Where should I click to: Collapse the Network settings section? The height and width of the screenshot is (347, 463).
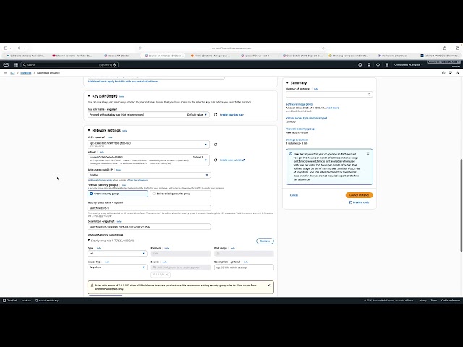[89, 130]
